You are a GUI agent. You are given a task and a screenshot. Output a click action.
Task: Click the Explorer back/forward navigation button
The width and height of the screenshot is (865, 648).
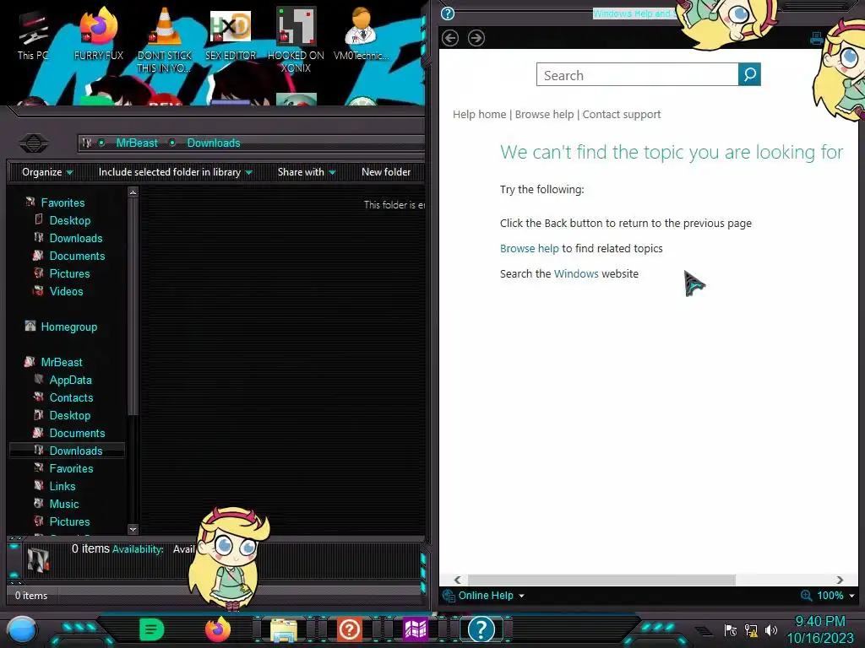coord(33,143)
